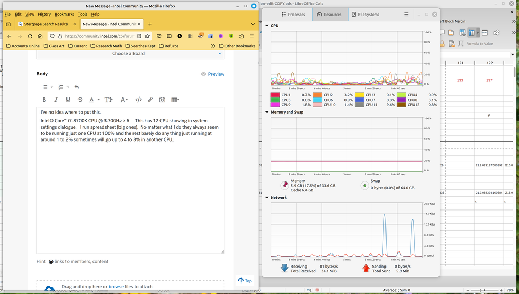
Task: Reload the current Firefox page
Action: click(30, 36)
